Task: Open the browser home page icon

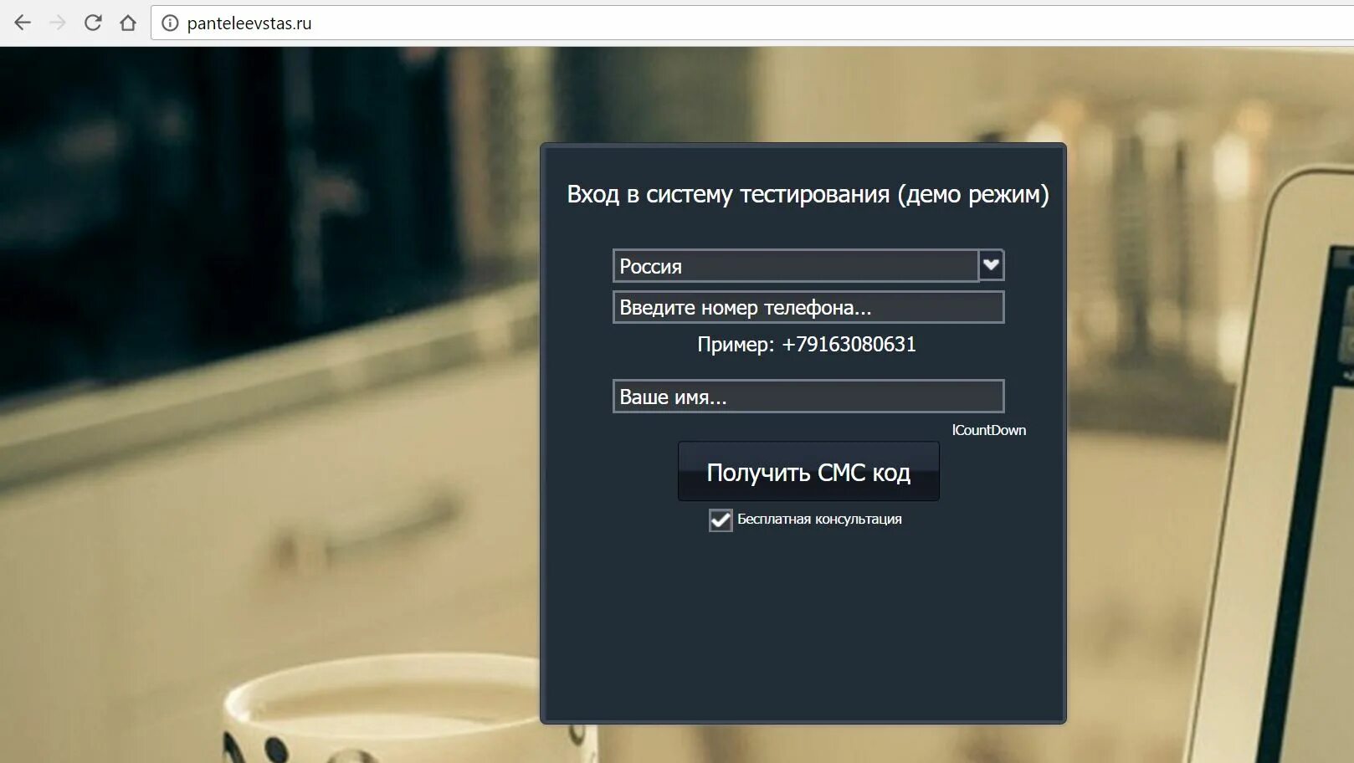Action: click(128, 23)
